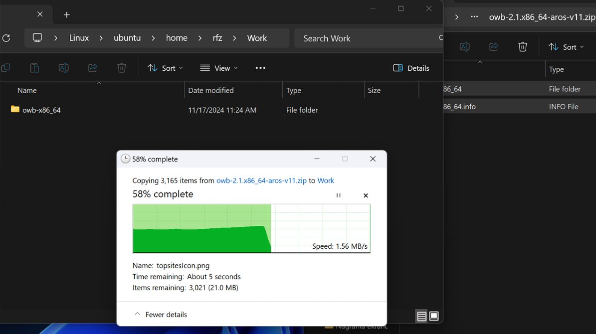Pause the copy operation
The height and width of the screenshot is (334, 596).
(x=338, y=195)
